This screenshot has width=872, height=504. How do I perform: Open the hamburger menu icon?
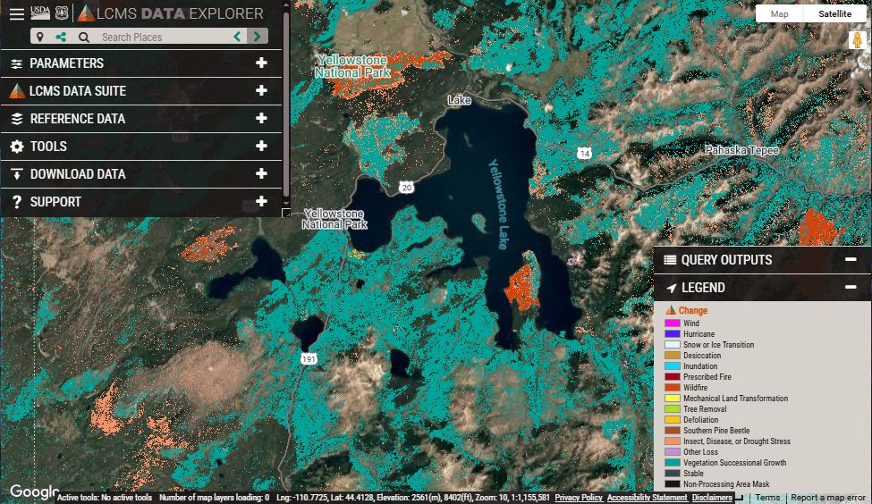(x=16, y=13)
